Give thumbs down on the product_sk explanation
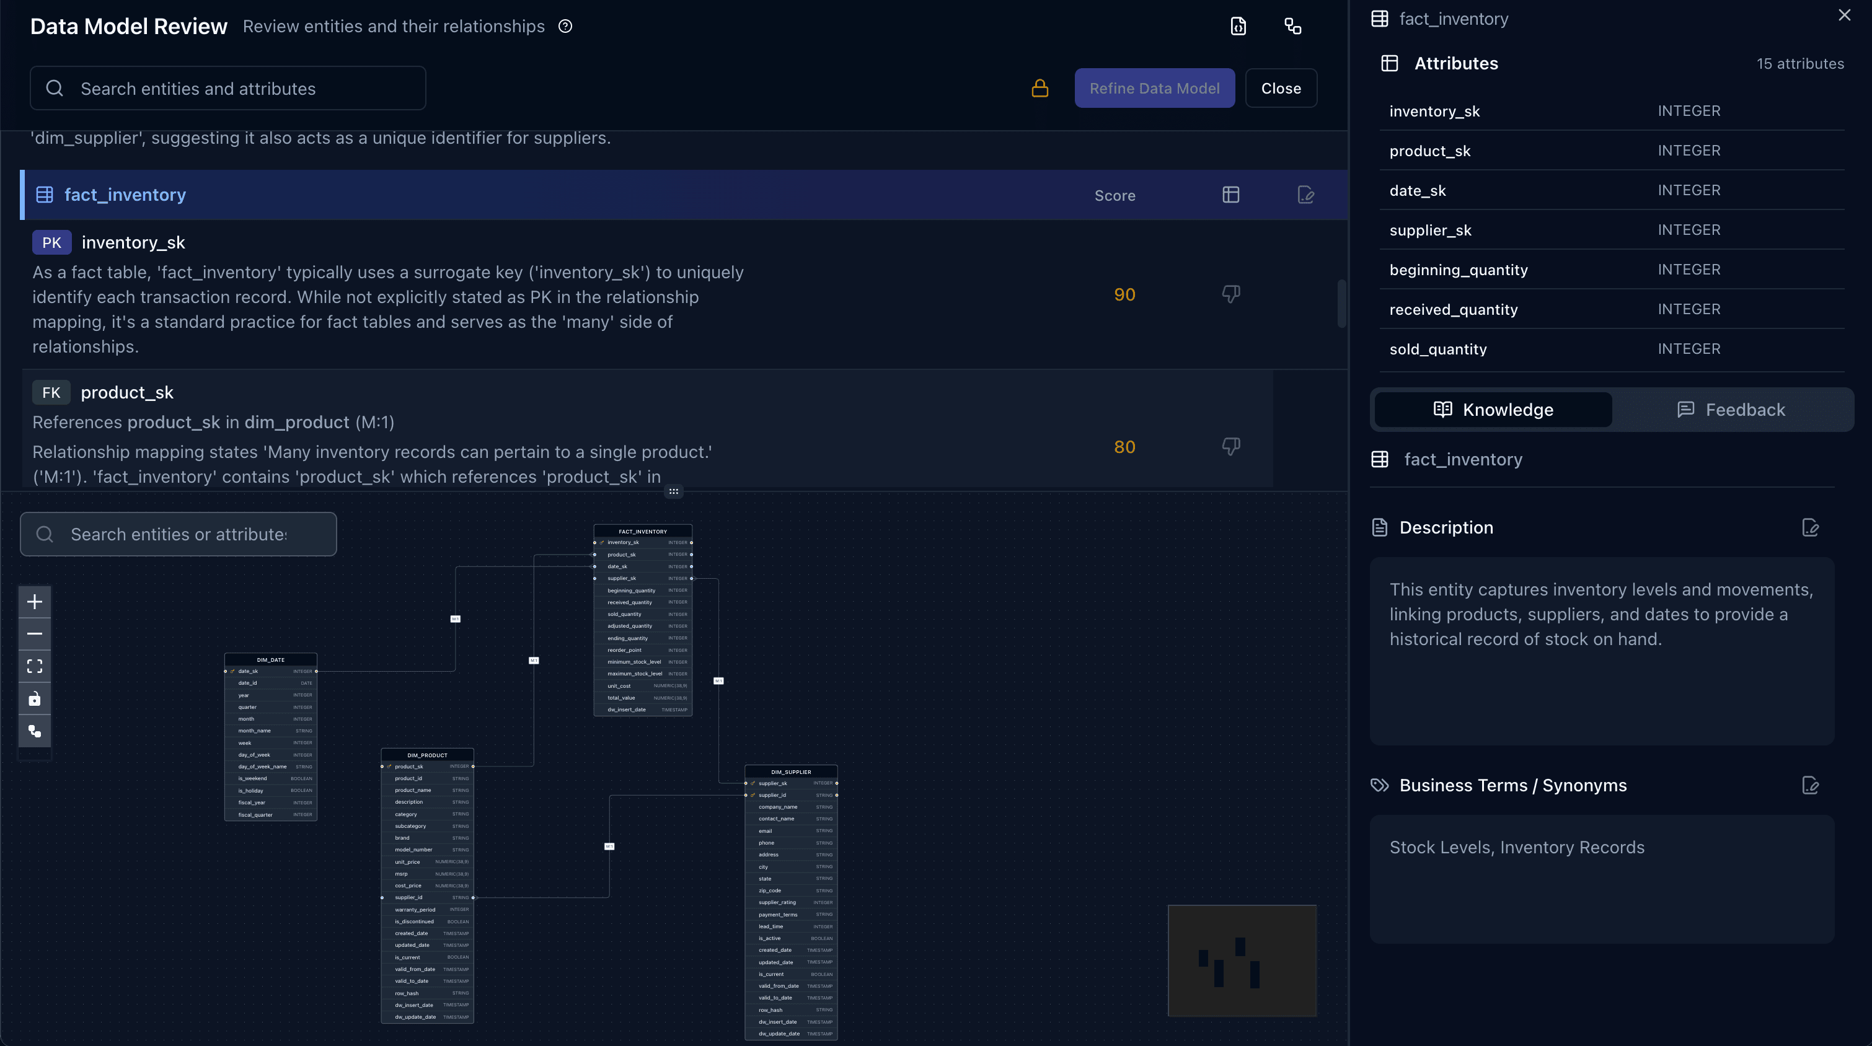 click(x=1231, y=446)
